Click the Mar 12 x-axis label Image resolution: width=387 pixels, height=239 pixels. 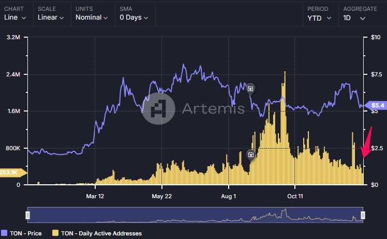coord(95,197)
